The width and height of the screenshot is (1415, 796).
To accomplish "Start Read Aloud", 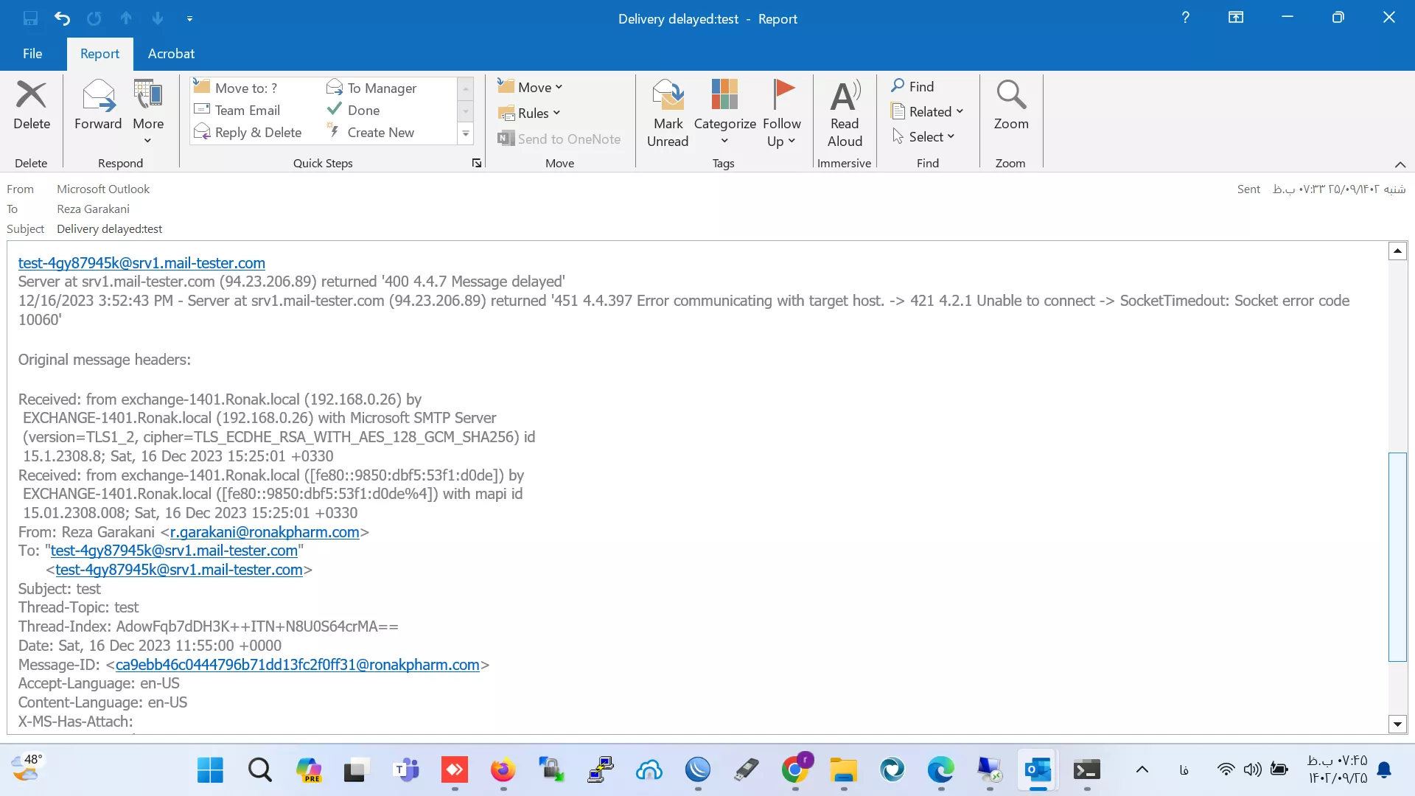I will (x=845, y=113).
